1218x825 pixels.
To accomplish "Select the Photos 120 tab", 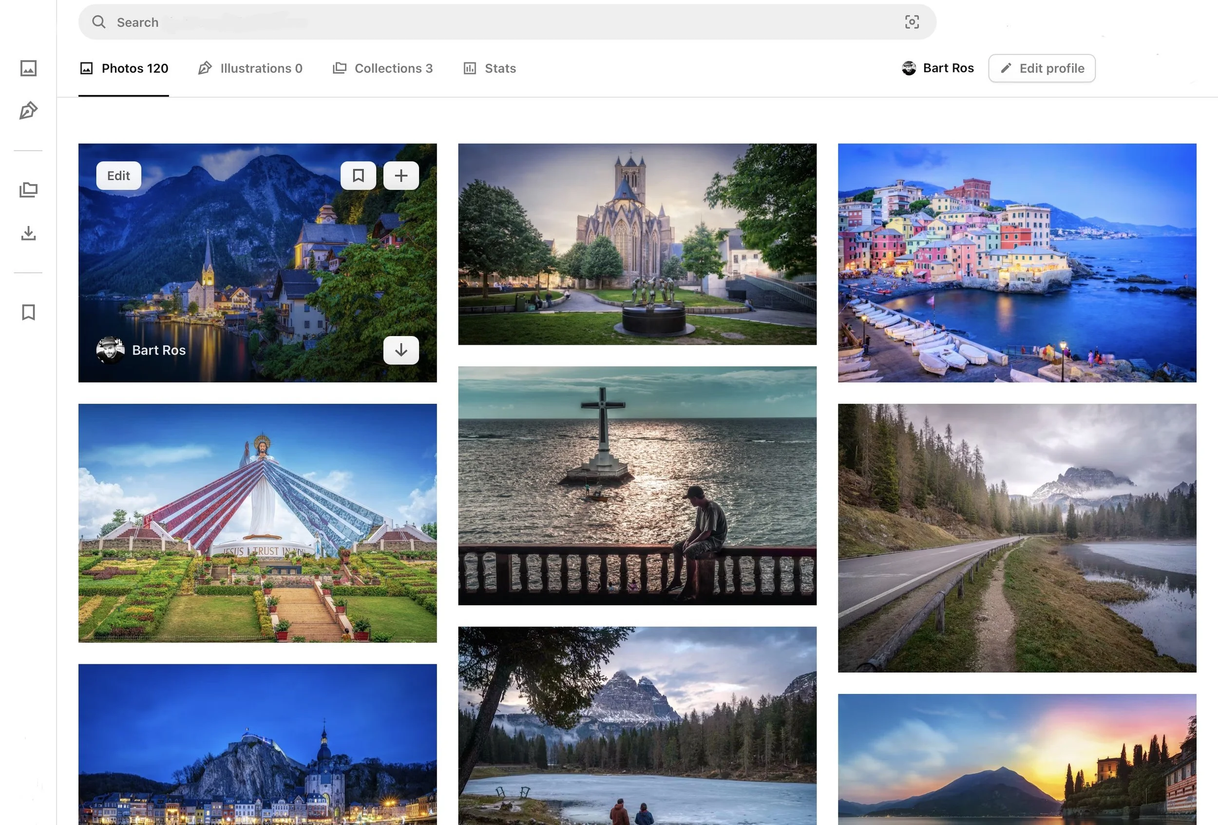I will [x=124, y=68].
